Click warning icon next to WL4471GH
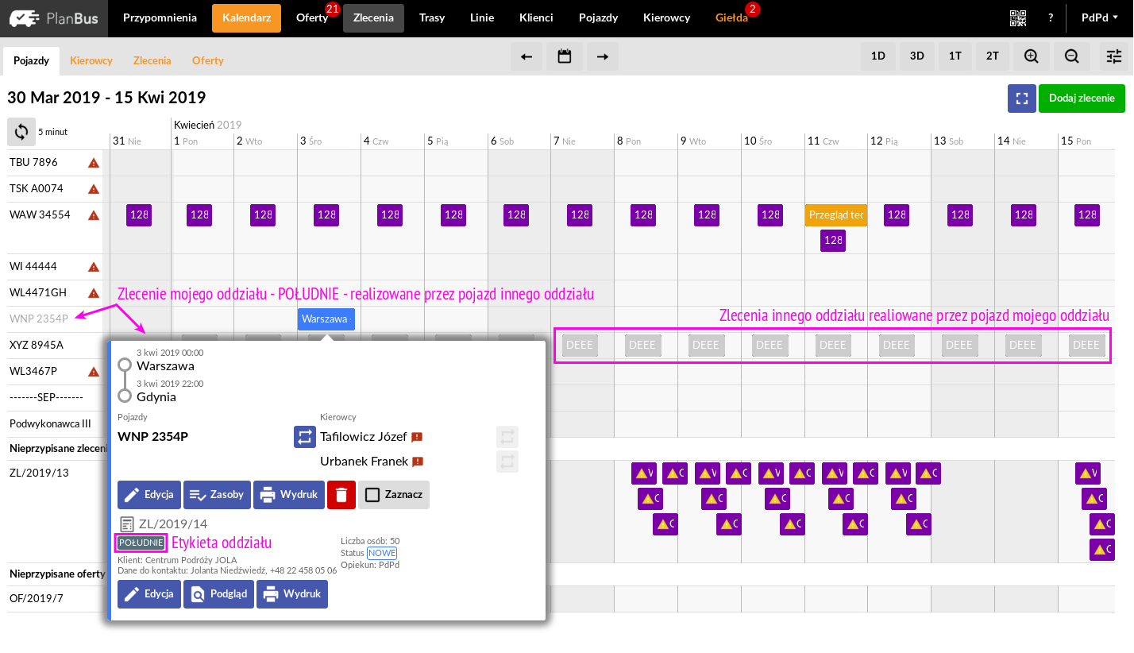Screen dimensions: 1134x653 tap(93, 293)
